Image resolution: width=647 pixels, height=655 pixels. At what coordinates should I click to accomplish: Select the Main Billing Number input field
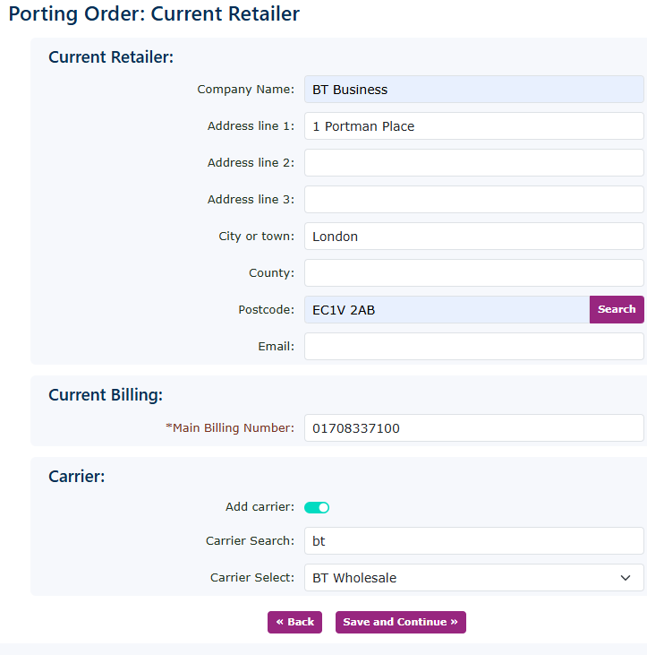coord(473,428)
